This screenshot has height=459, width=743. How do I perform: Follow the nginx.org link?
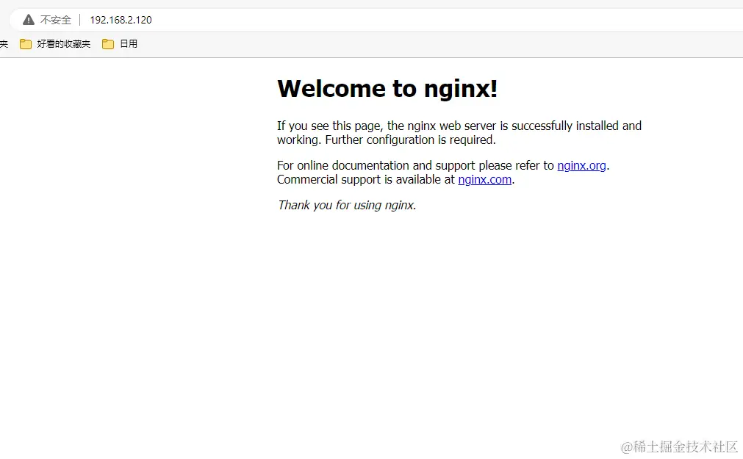tap(581, 166)
